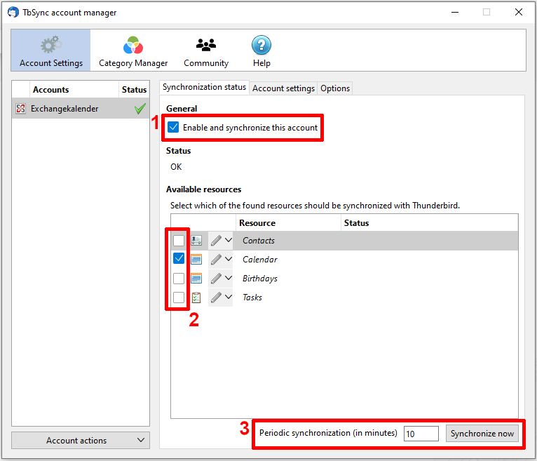The width and height of the screenshot is (537, 461).
Task: Select the Tasks resource name
Action: pyautogui.click(x=252, y=298)
